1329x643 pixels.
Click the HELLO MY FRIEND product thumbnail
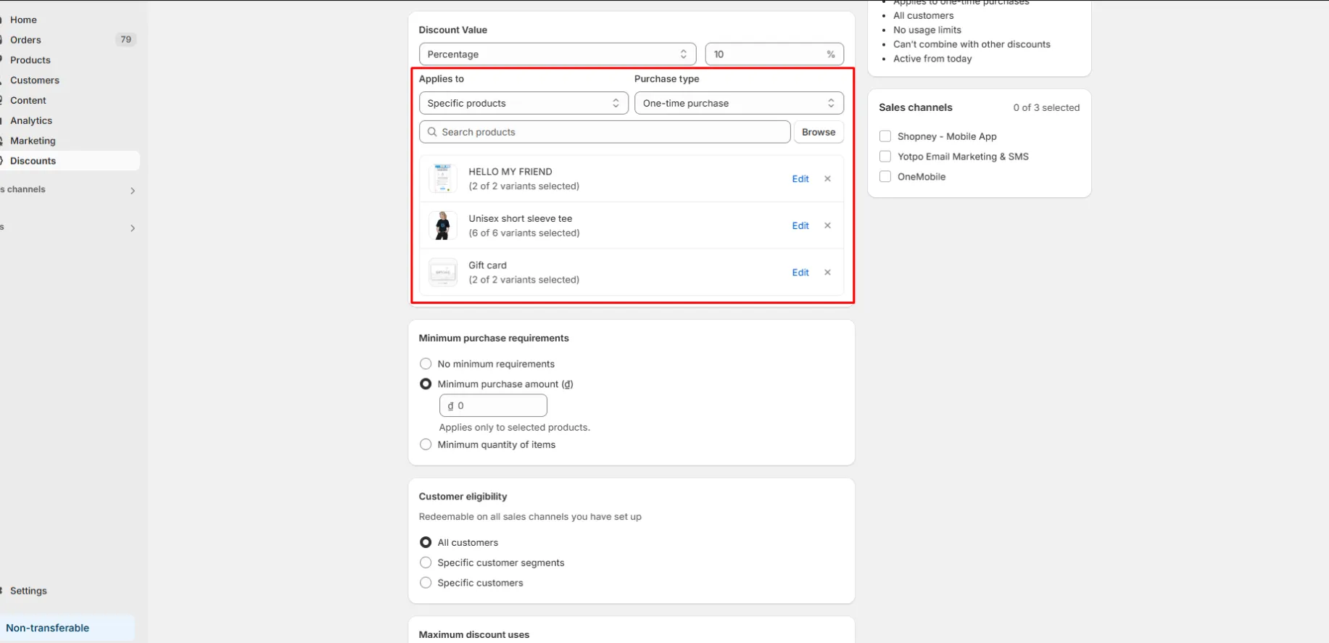[442, 178]
